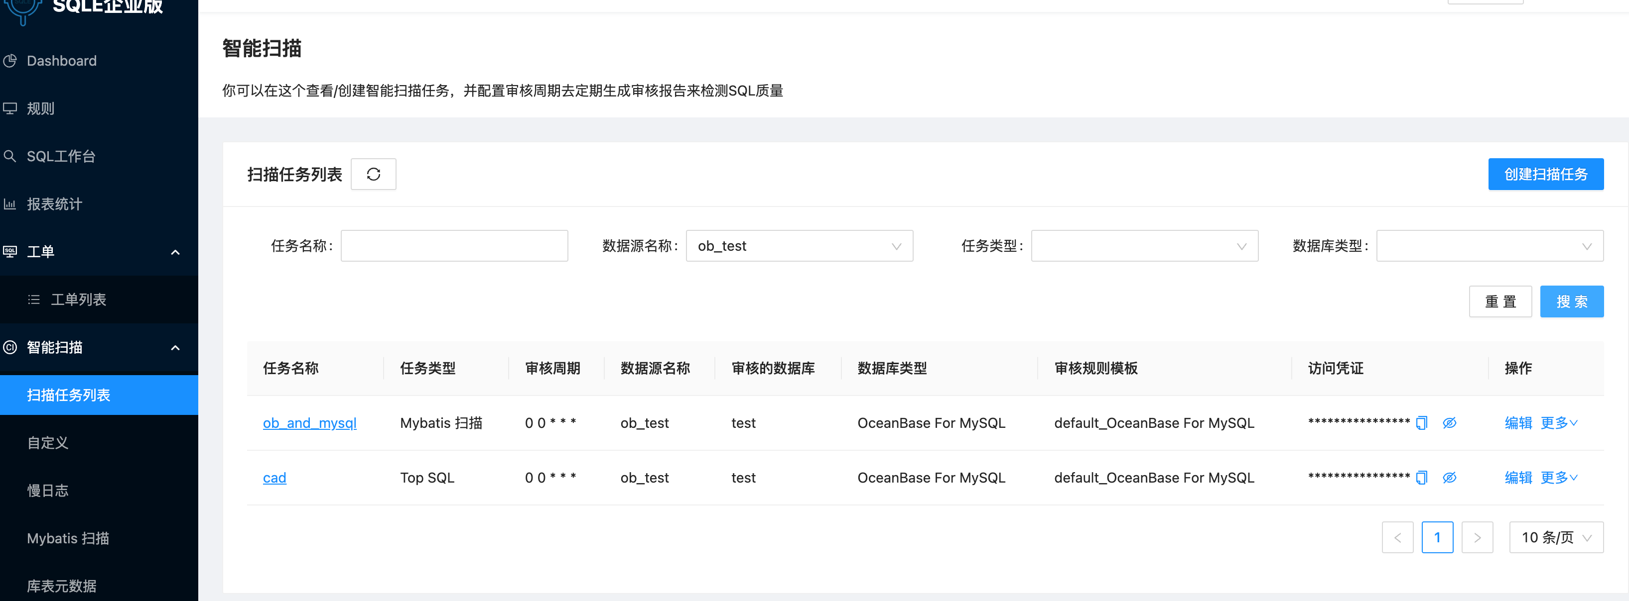Screen dimensions: 1629x601
Task: Open the 数据库类型 filter dropdown
Action: [x=1490, y=246]
